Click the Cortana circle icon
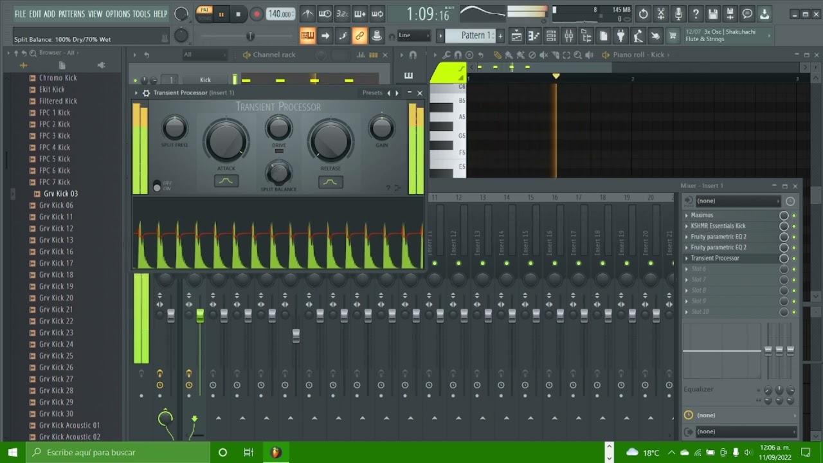 222,452
